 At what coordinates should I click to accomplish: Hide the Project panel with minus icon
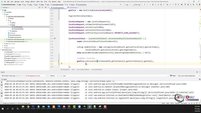coord(48,8)
